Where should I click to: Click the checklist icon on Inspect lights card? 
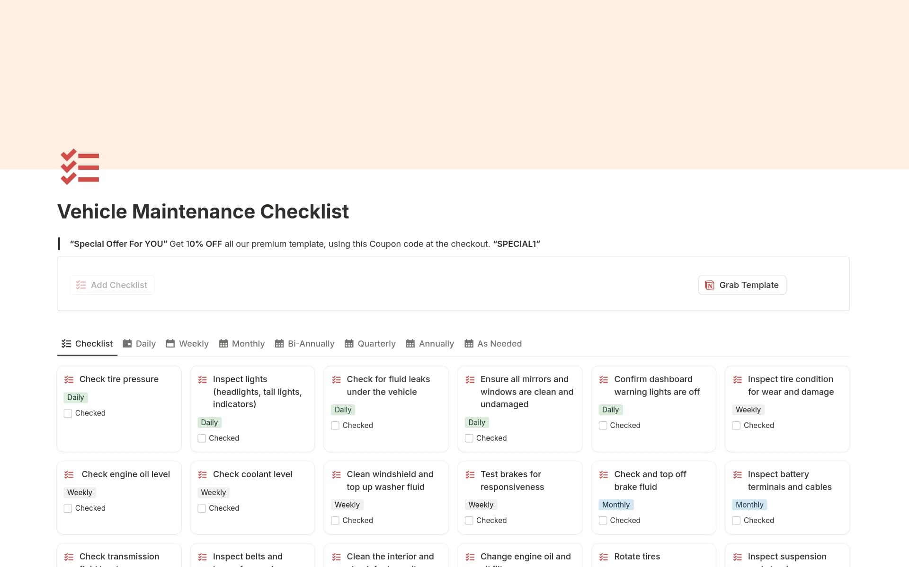coord(203,379)
